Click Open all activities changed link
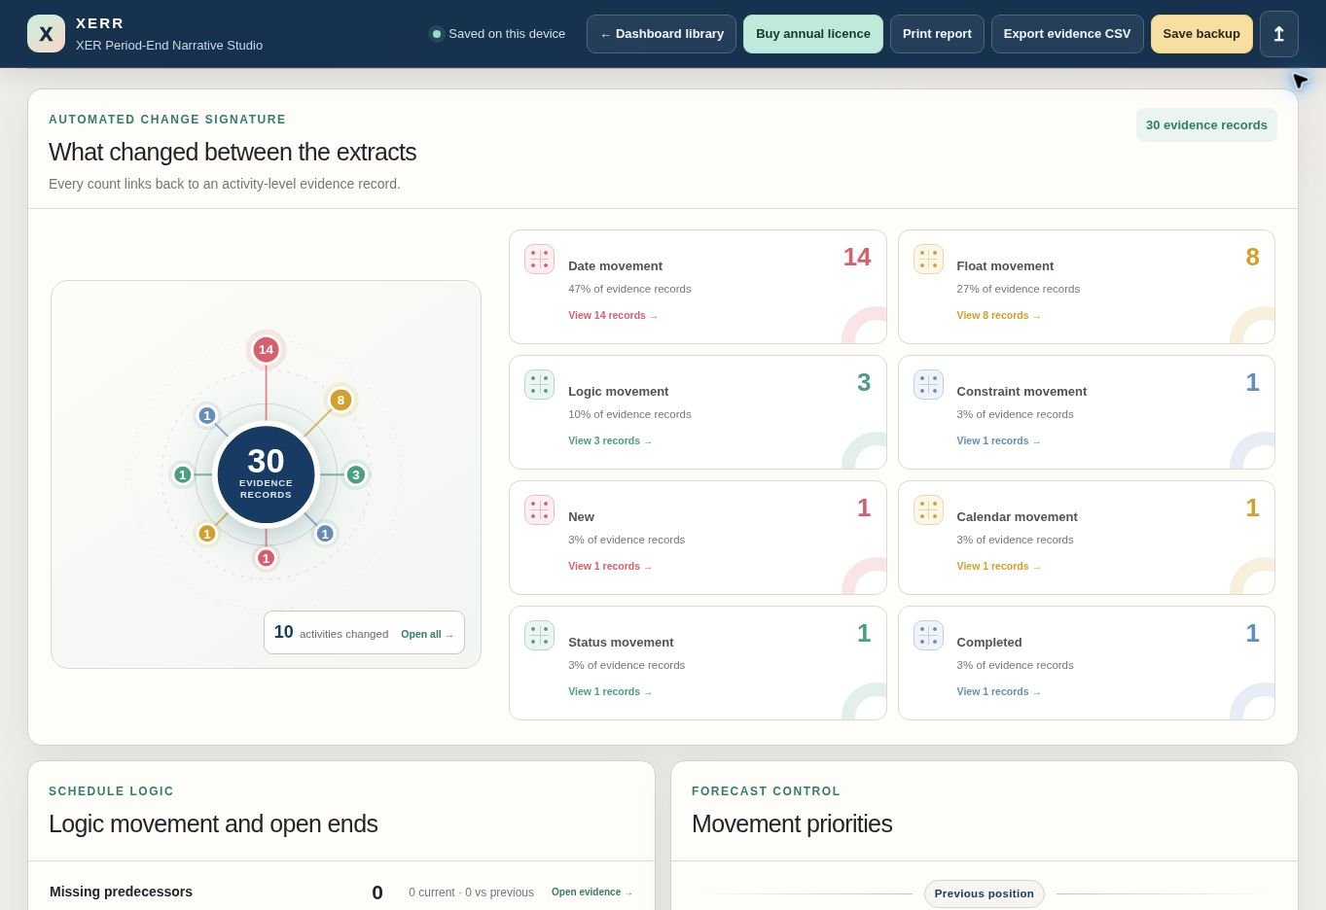This screenshot has height=910, width=1326. pos(427,634)
